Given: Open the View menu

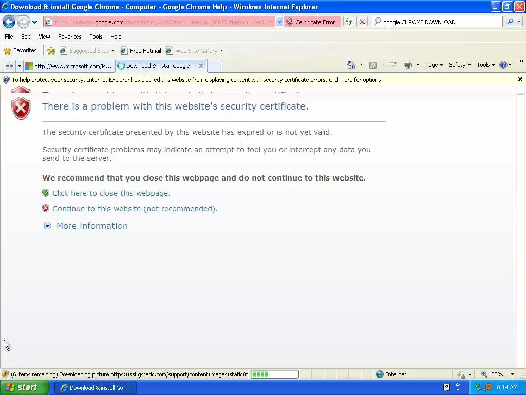Looking at the screenshot, I should click(x=44, y=37).
